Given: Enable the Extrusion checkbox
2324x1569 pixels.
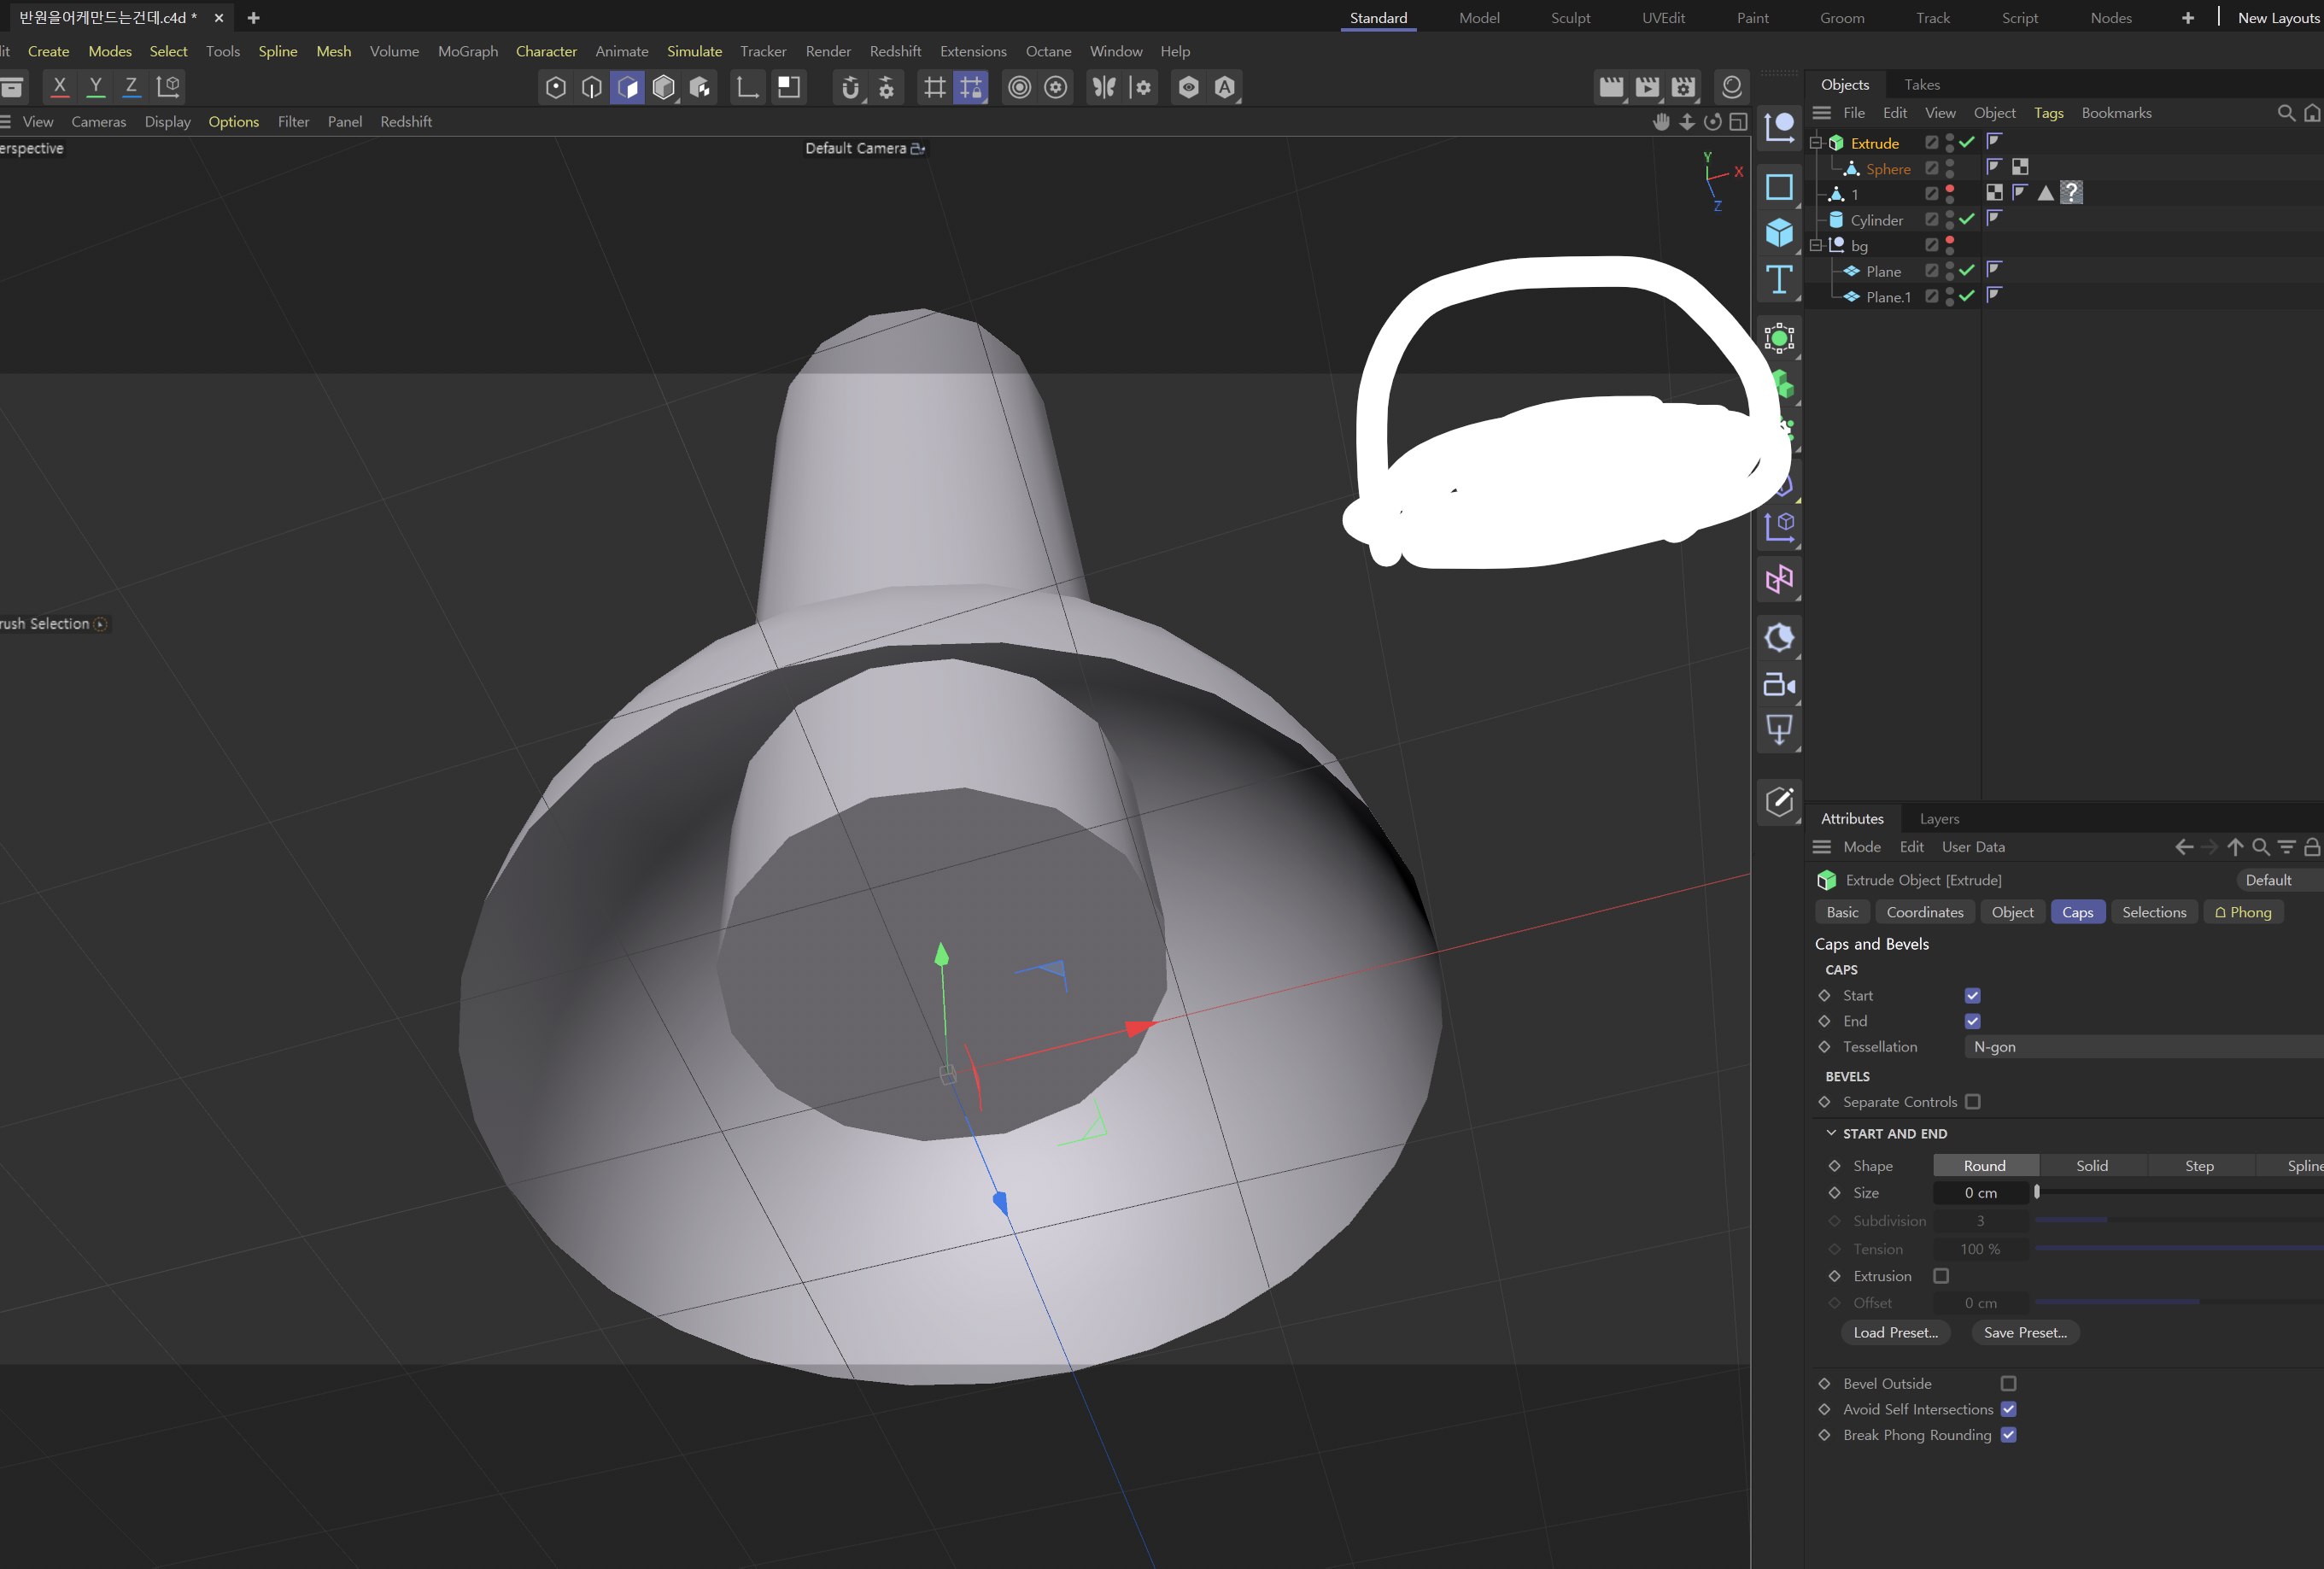Looking at the screenshot, I should 1941,1276.
